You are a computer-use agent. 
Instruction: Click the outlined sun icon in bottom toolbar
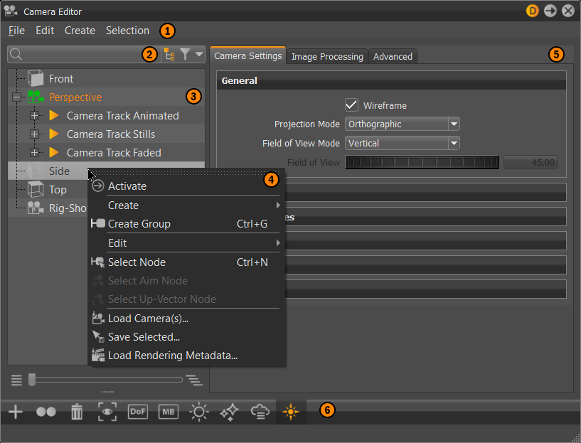[199, 412]
